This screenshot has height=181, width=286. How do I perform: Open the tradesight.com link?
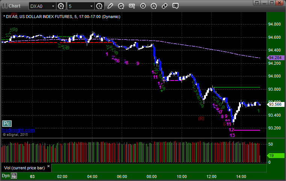(x=18, y=130)
